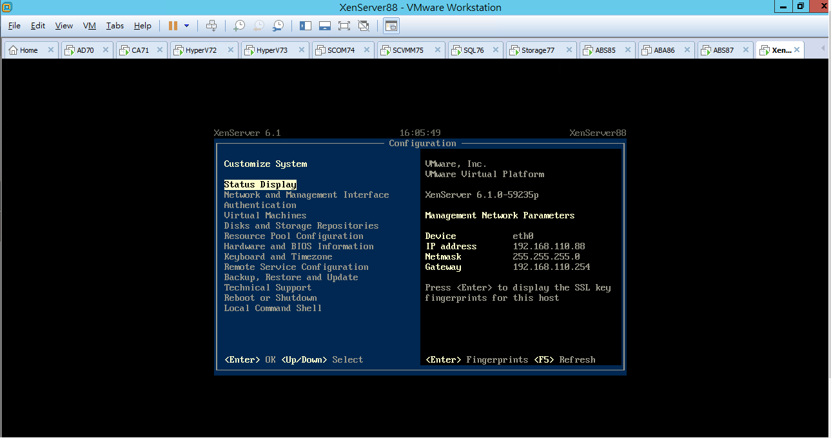831x438 pixels.
Task: Click "Backup, Restore and Update" entry
Action: coord(291,278)
